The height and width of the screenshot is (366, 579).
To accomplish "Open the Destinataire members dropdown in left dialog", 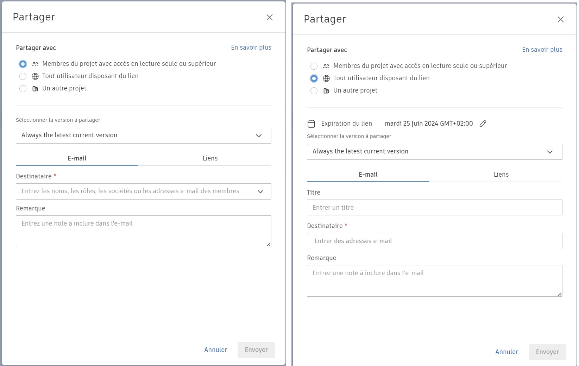I will [260, 192].
